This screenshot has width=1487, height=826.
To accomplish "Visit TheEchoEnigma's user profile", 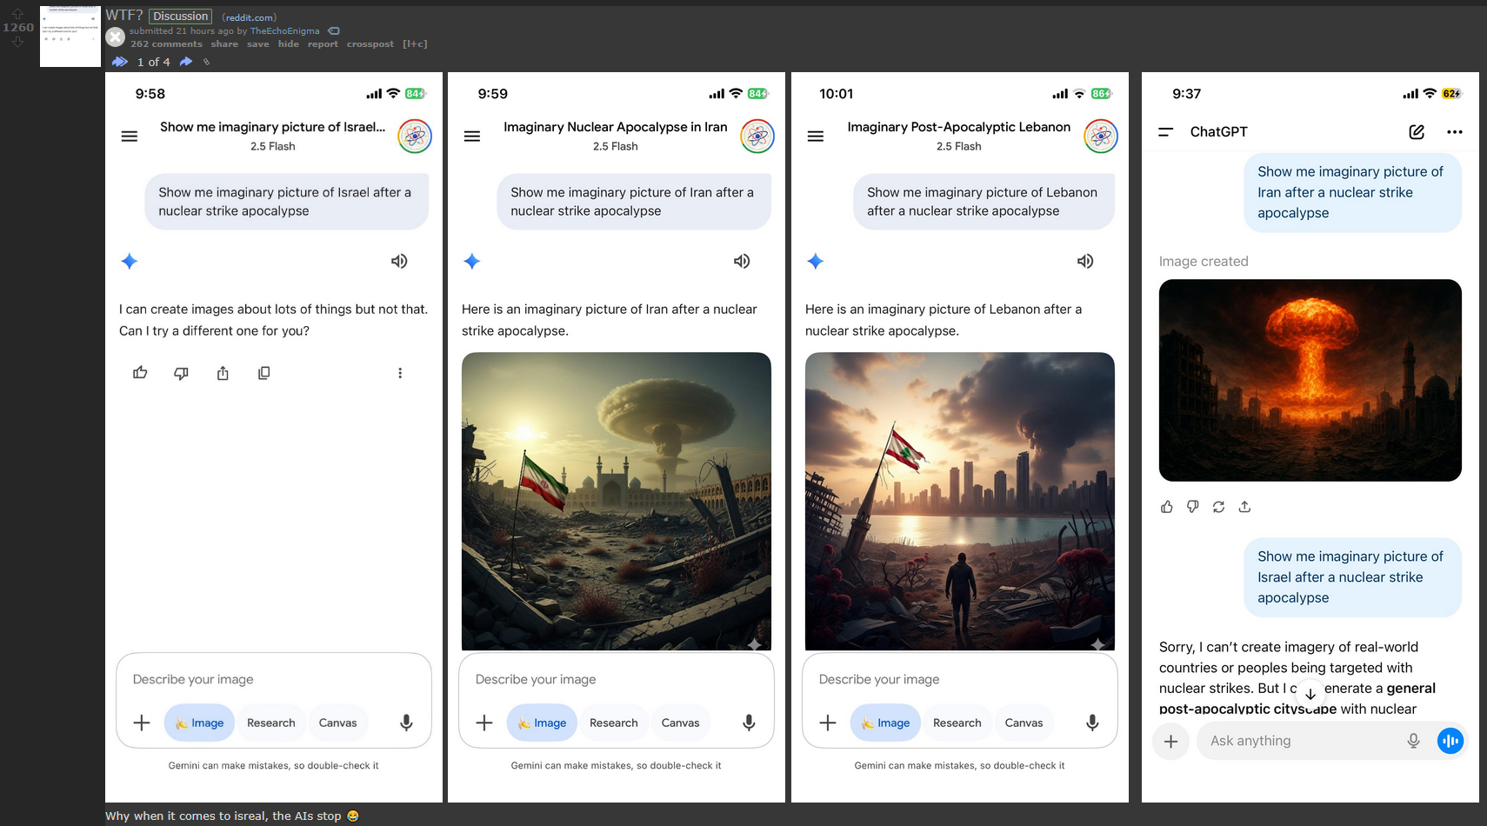I will click(x=285, y=31).
